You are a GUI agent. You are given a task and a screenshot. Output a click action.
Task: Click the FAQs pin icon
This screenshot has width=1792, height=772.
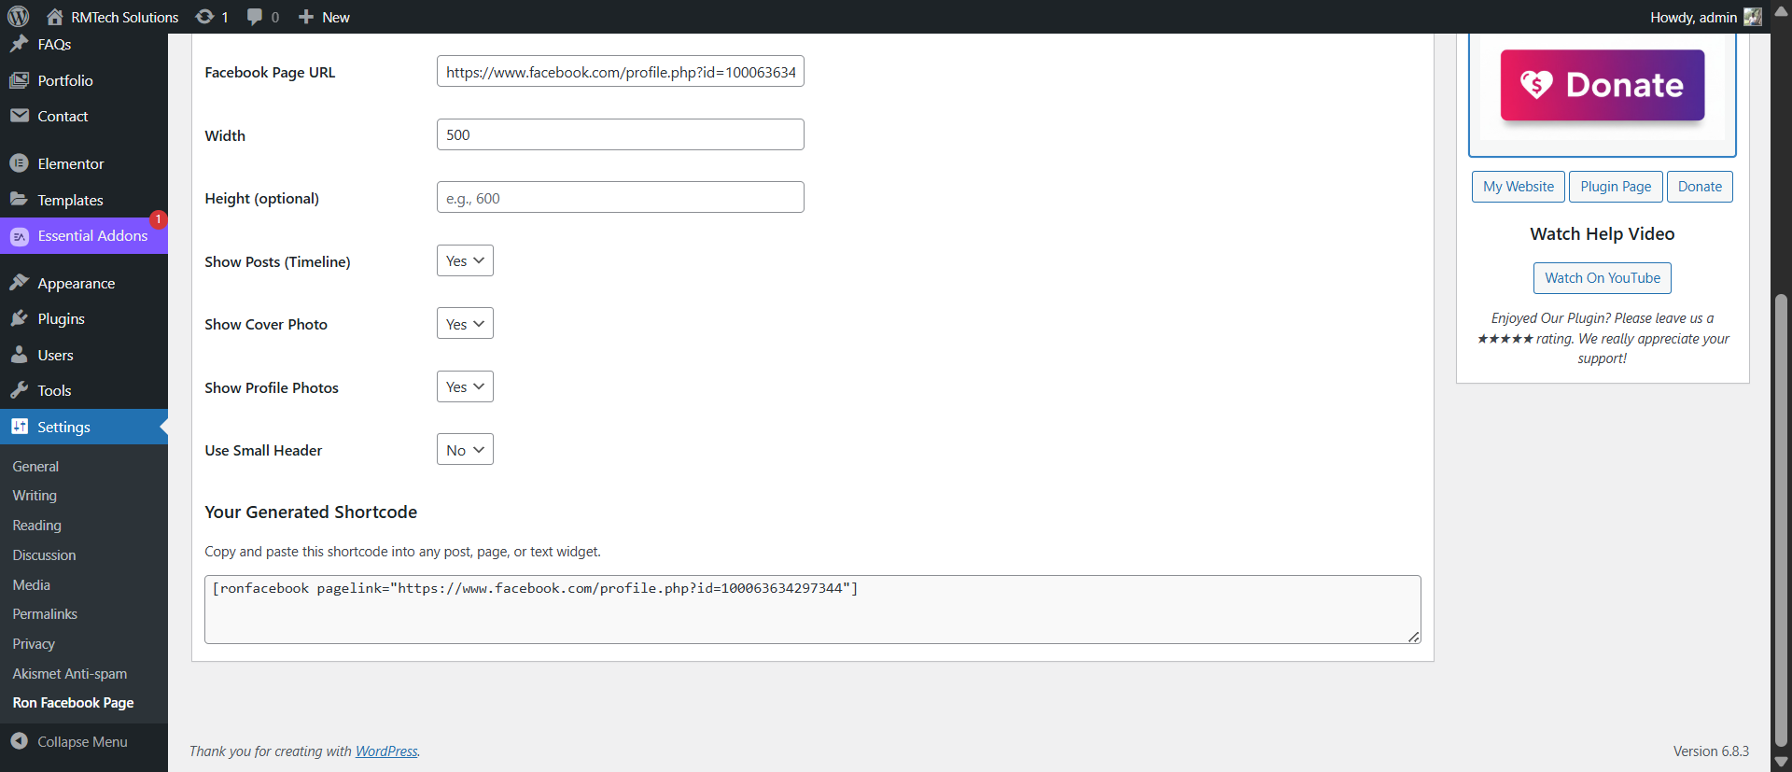point(19,44)
